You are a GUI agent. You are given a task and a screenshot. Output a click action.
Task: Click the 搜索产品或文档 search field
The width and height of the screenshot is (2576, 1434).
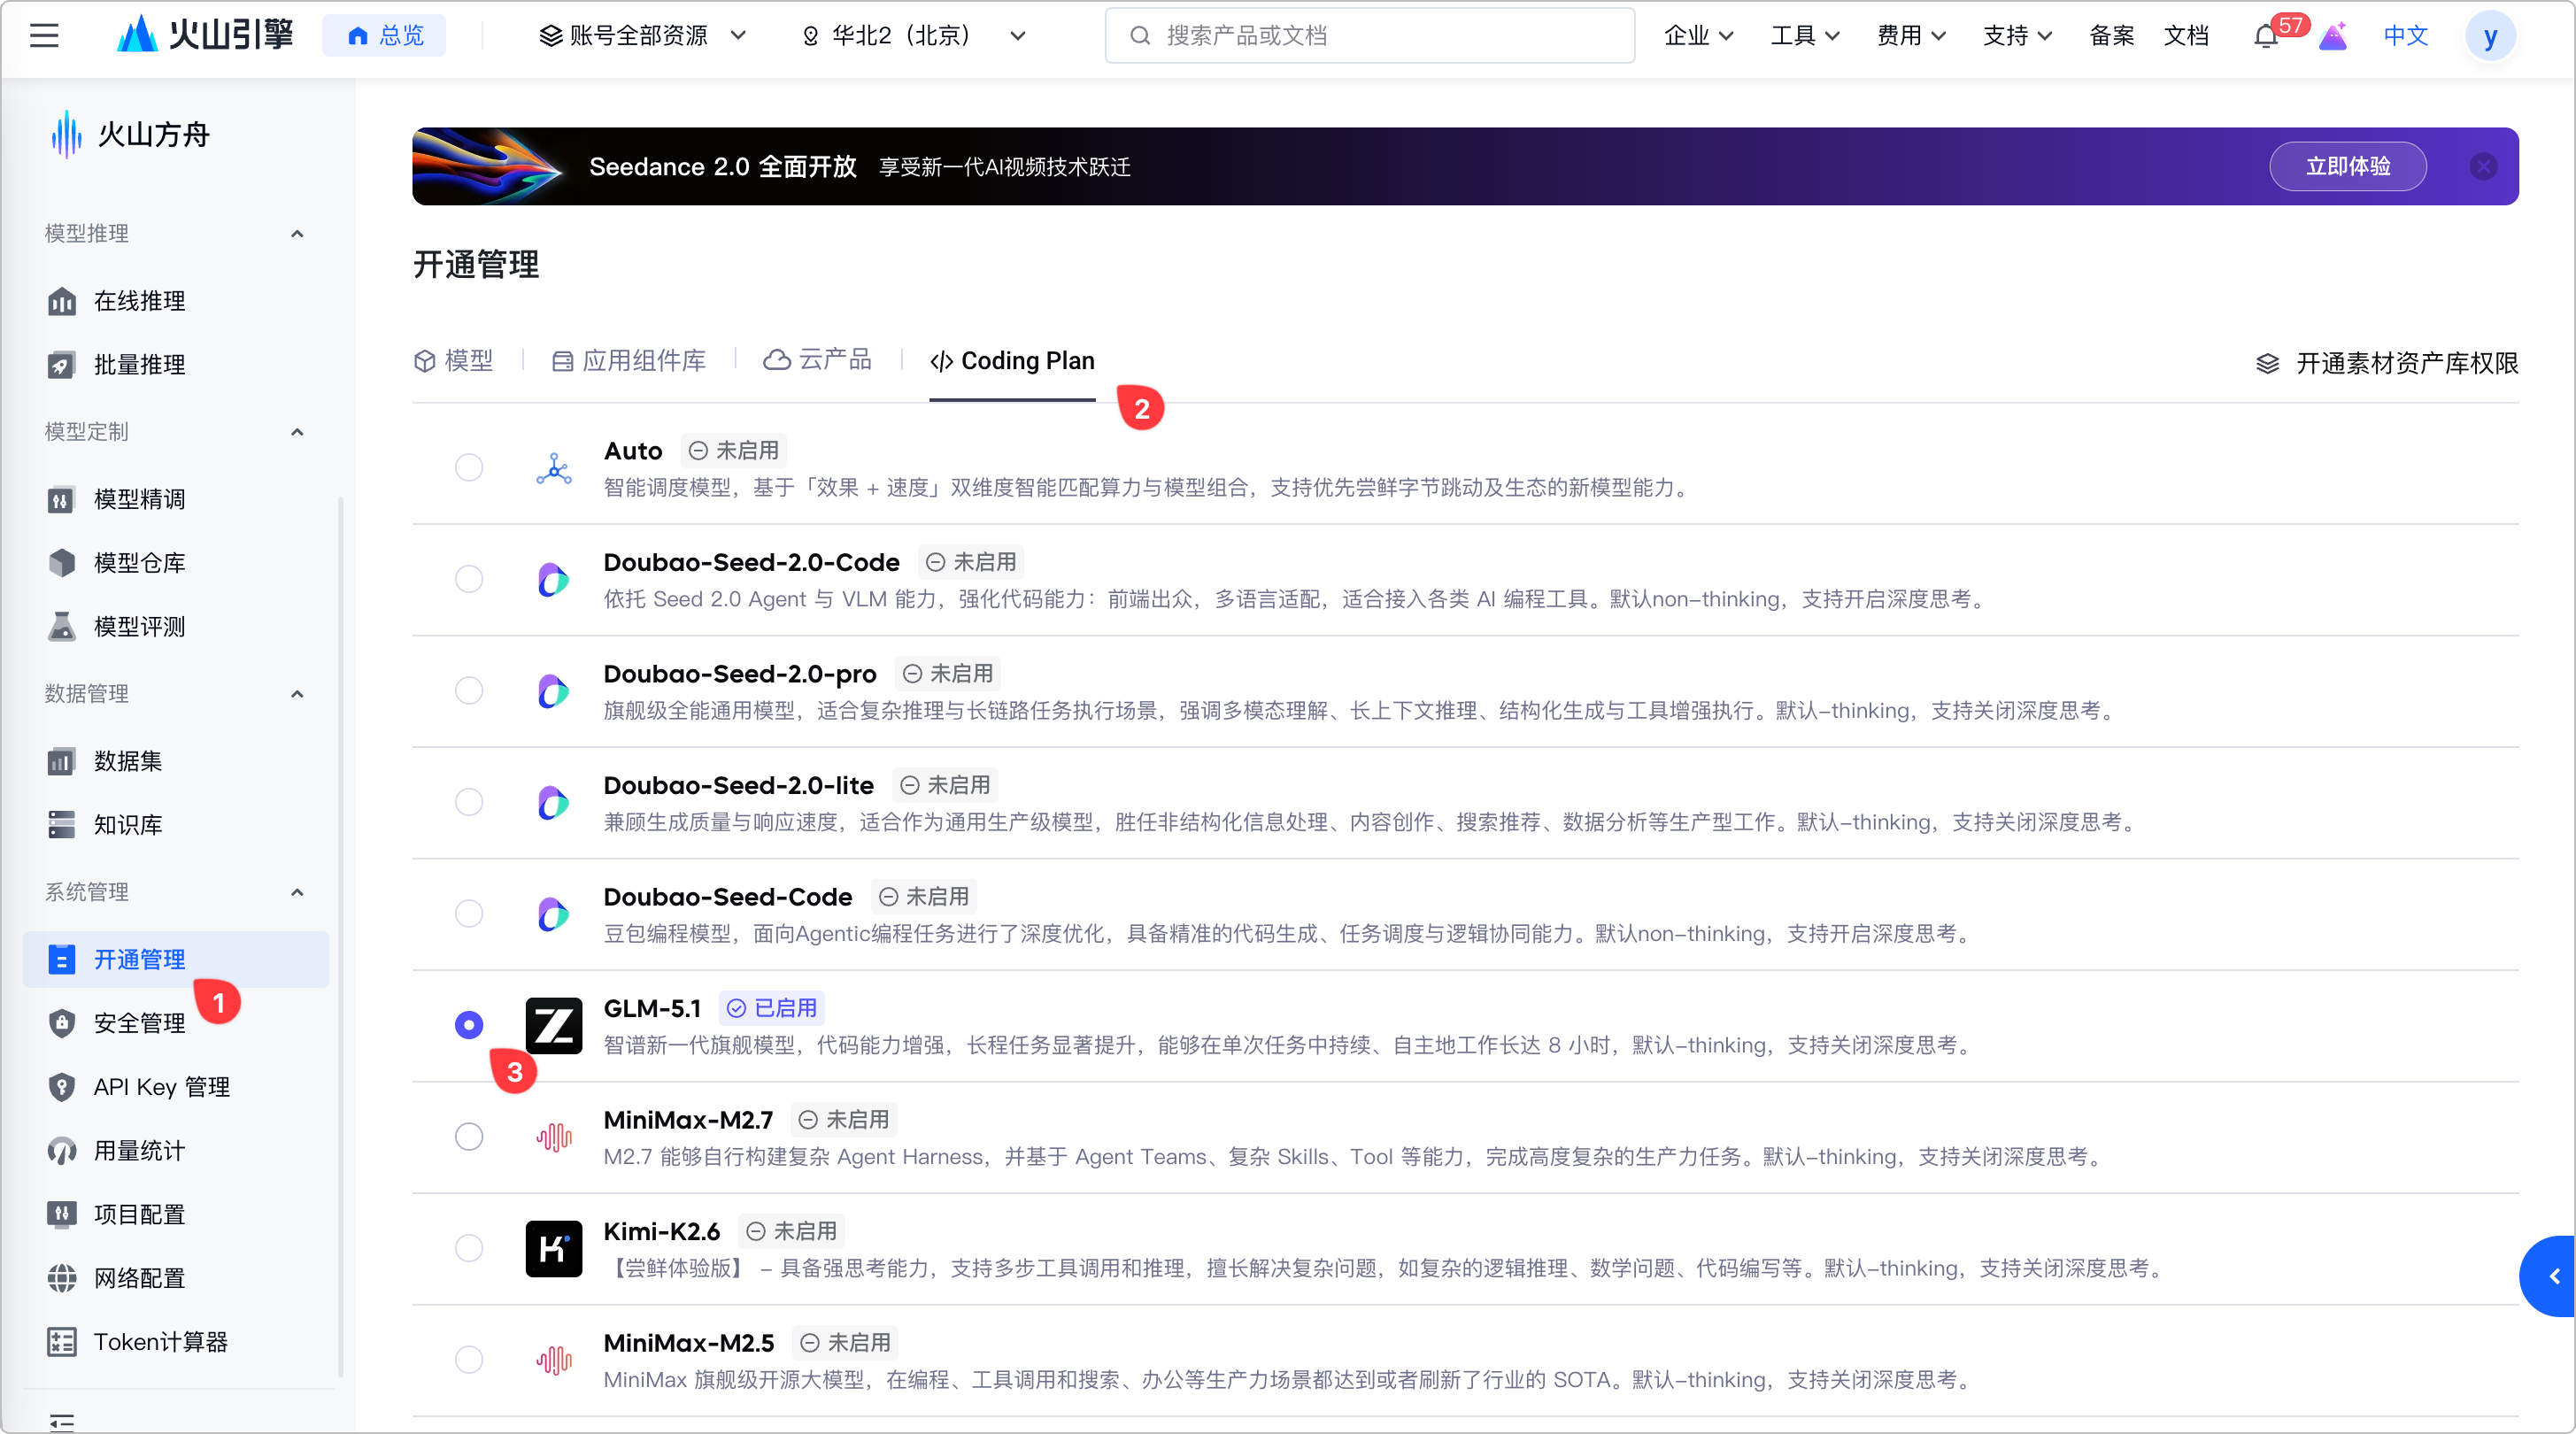[x=1370, y=36]
